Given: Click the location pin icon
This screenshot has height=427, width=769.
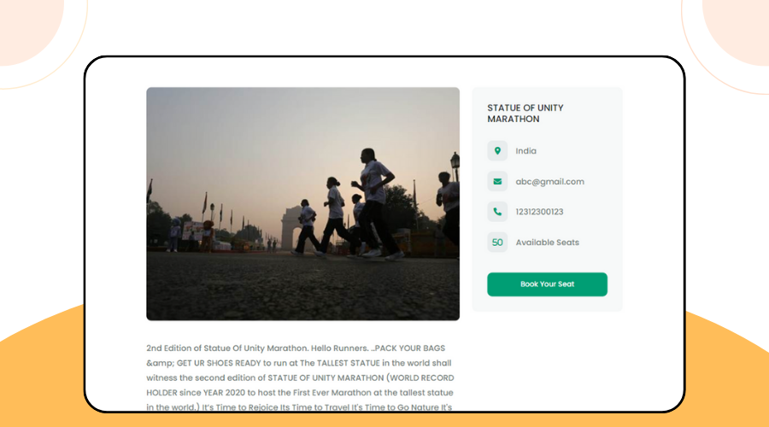Looking at the screenshot, I should (x=497, y=151).
